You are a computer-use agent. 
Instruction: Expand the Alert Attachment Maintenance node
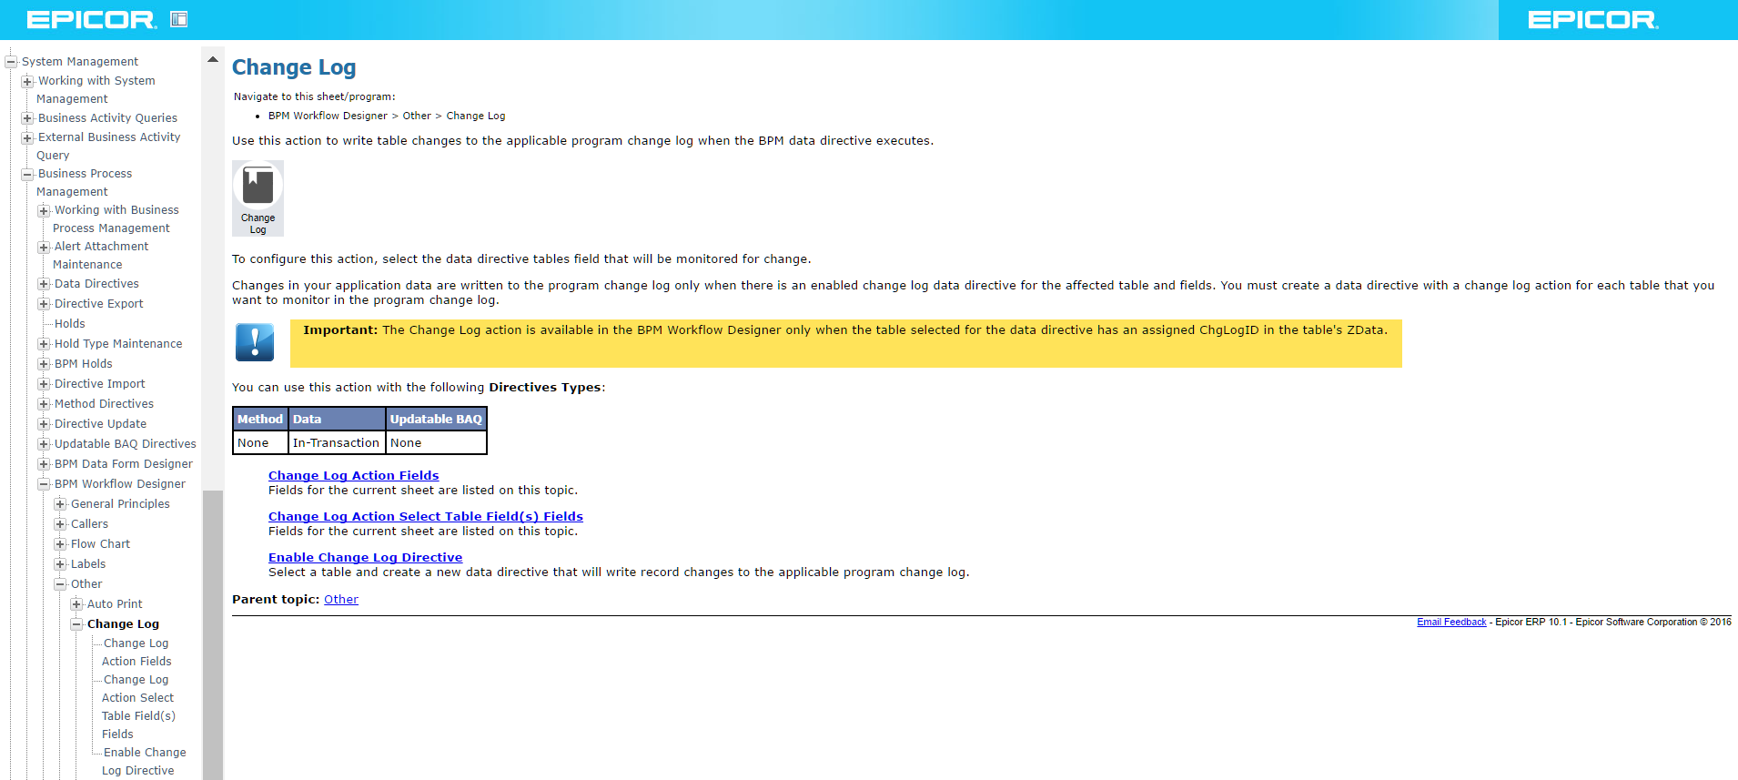click(x=45, y=247)
